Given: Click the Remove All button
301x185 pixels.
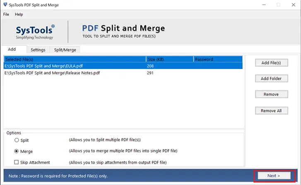Looking at the screenshot, I should pos(272,111).
